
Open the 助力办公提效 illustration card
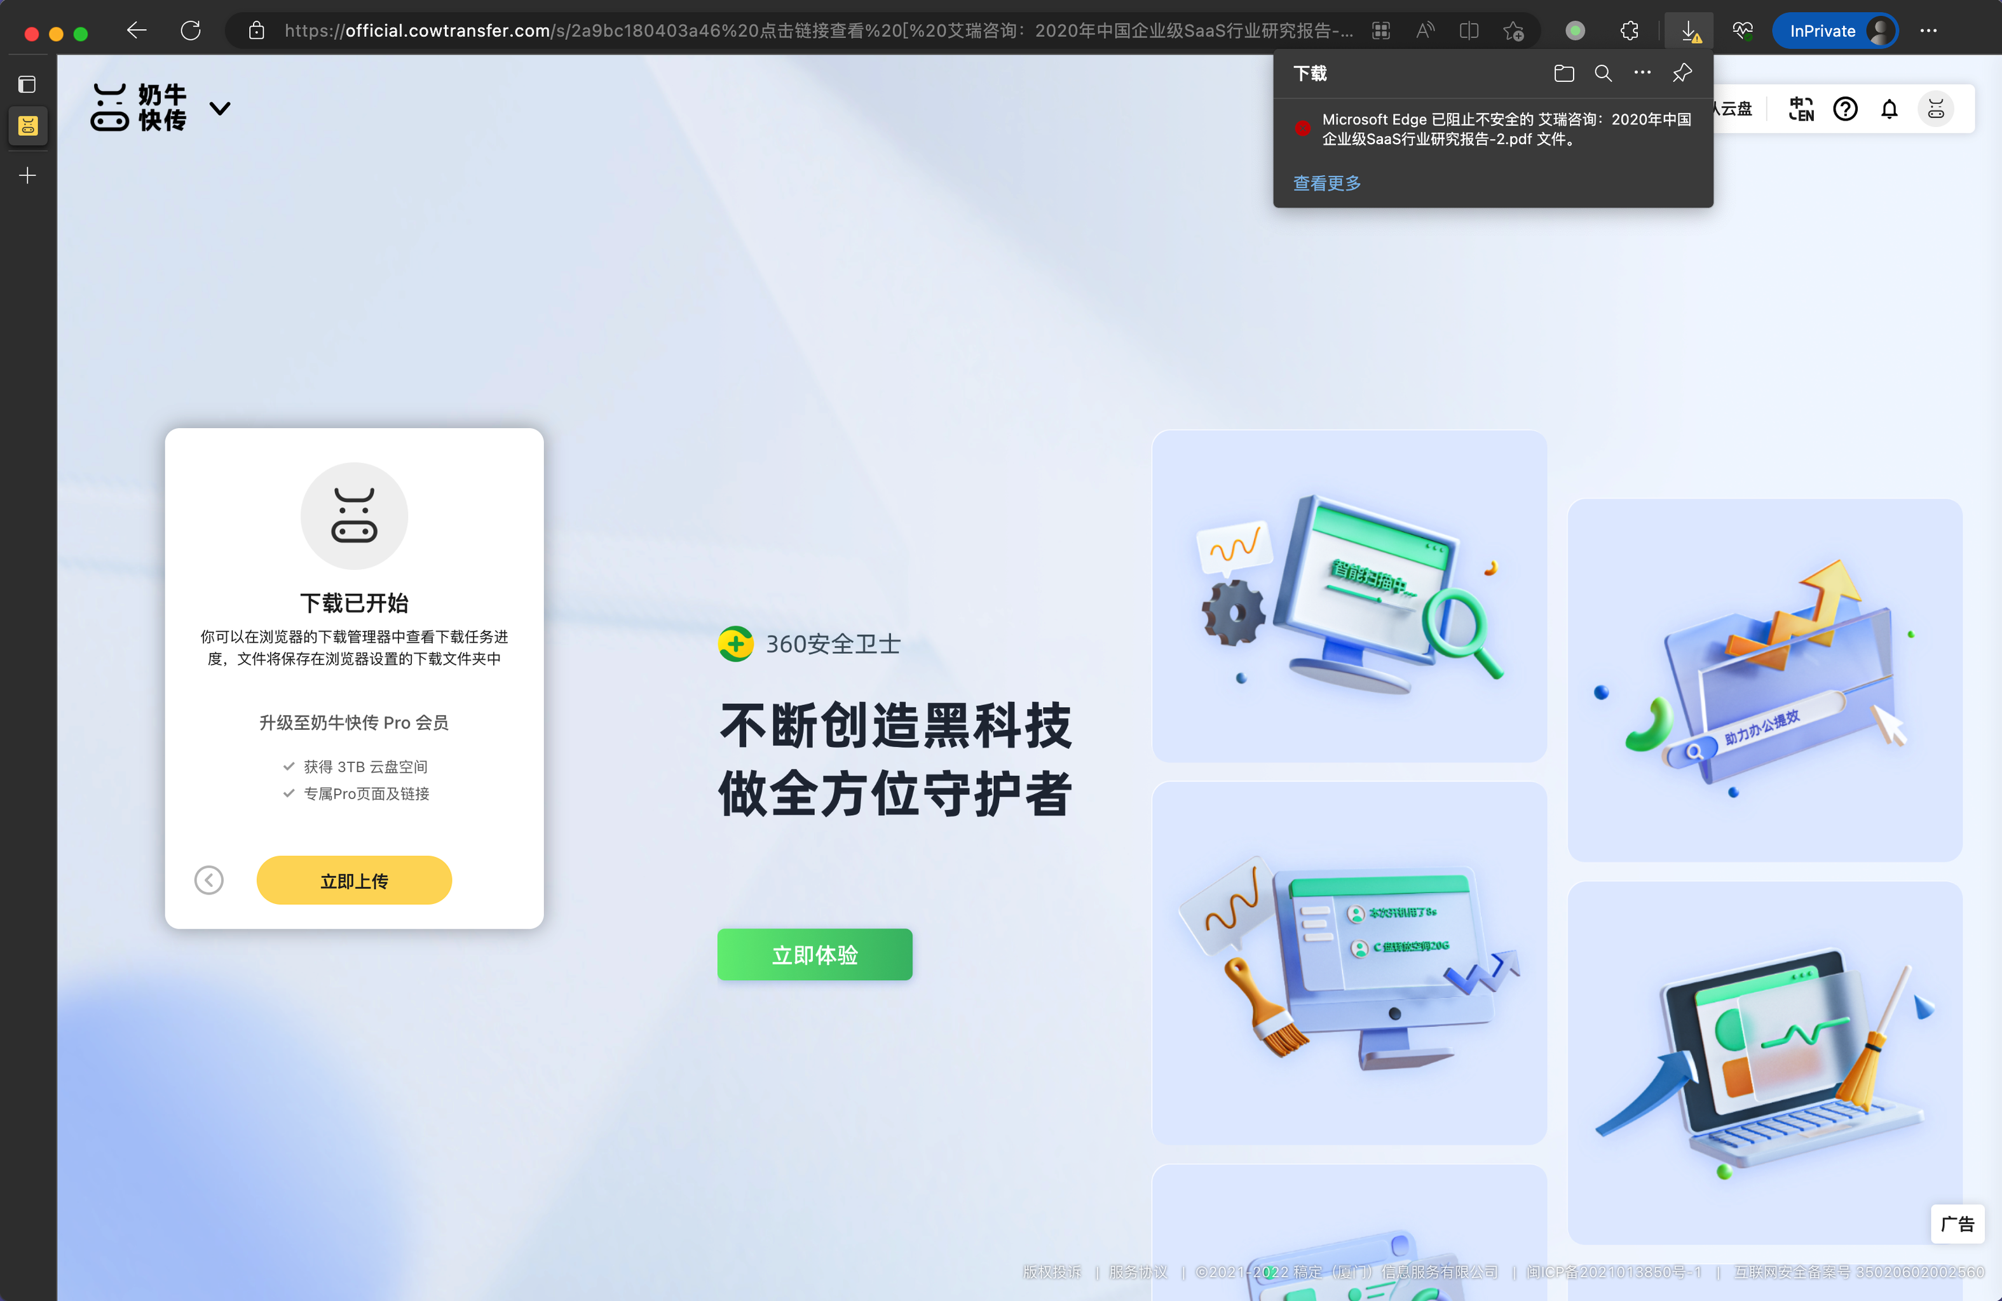pyautogui.click(x=1765, y=680)
